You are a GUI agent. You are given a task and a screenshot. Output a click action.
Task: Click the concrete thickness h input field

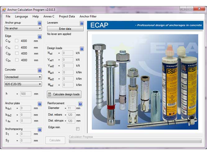coord(25,94)
